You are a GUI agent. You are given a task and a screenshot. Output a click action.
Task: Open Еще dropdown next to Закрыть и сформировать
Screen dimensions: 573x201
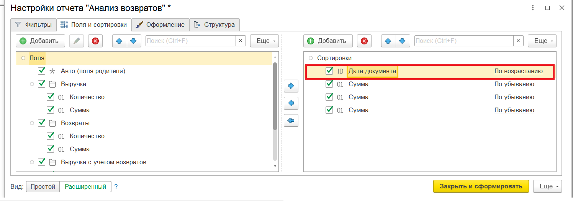coord(547,186)
